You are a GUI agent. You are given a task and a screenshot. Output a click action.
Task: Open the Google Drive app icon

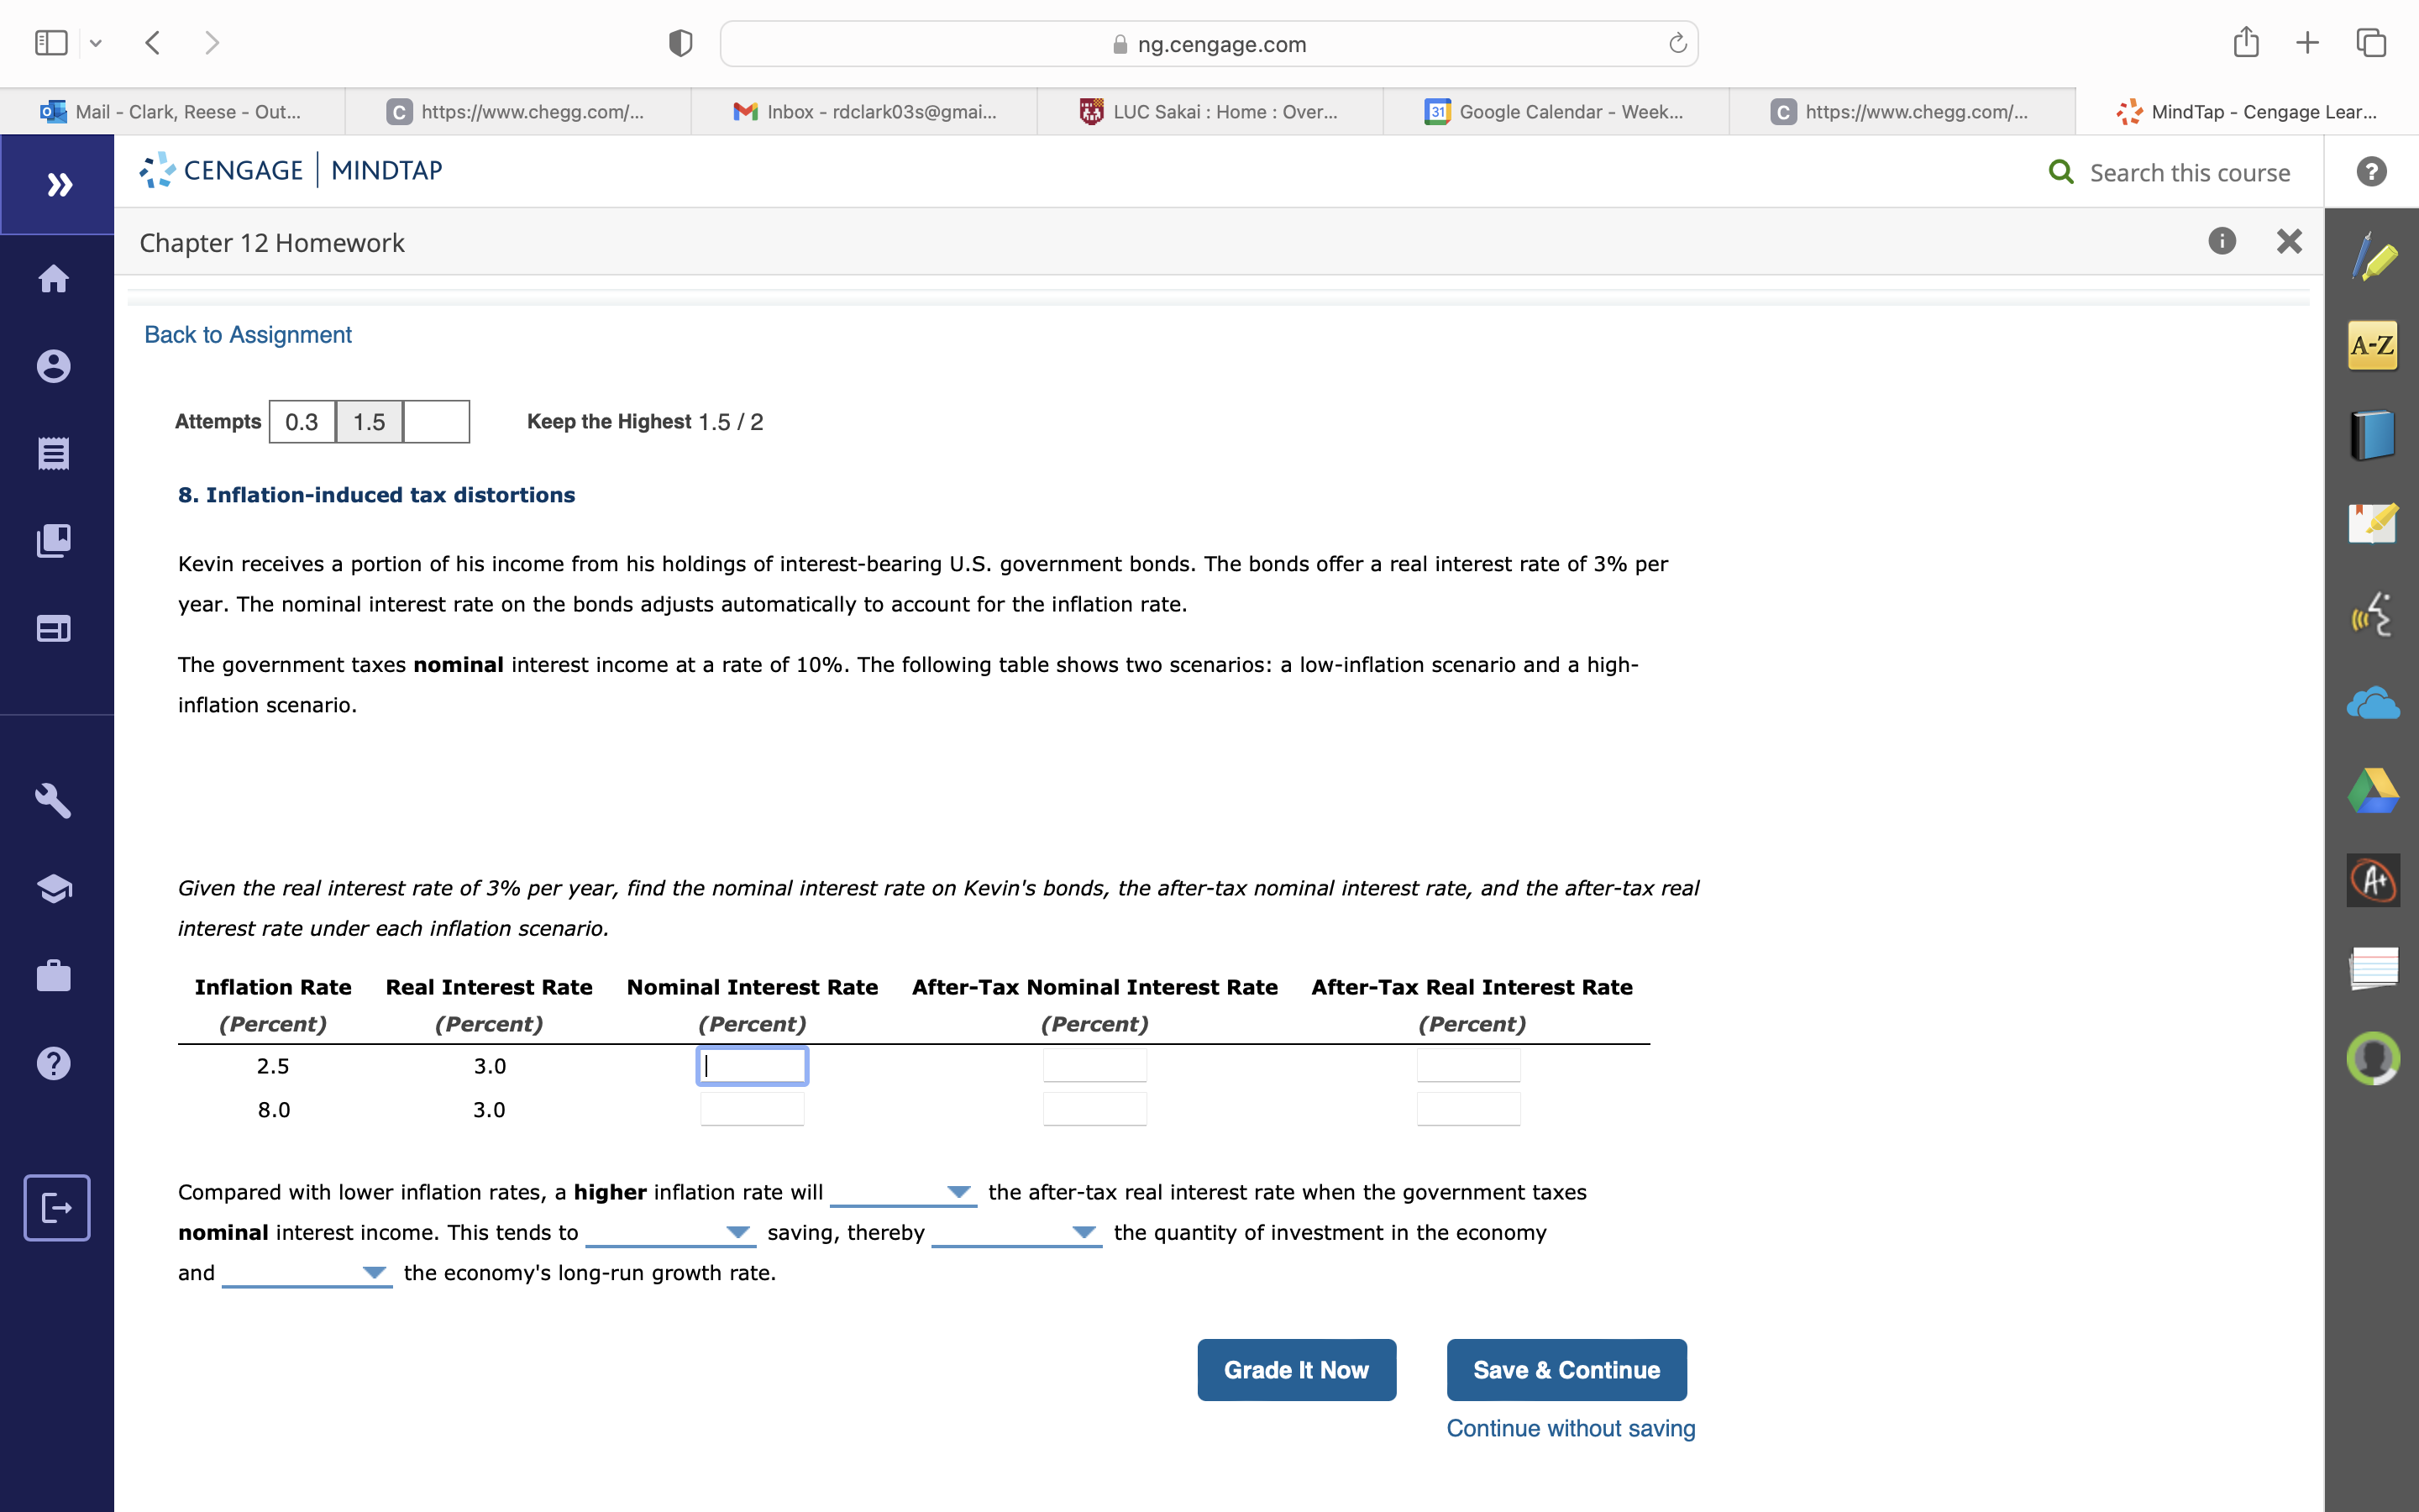tap(2372, 791)
